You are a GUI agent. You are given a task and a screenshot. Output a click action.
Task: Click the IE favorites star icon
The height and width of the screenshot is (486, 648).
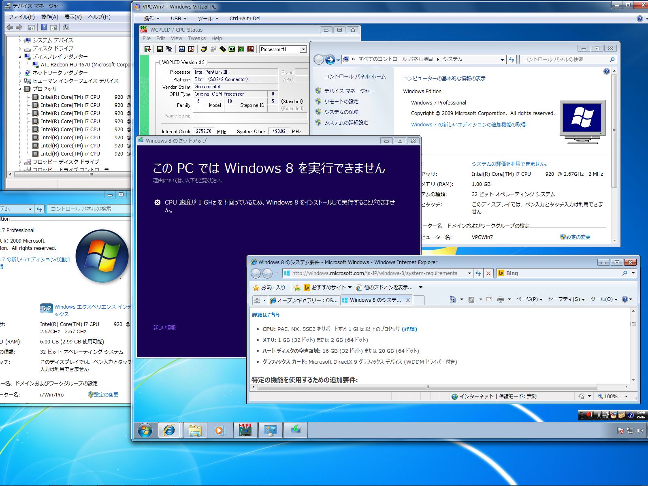[x=256, y=288]
